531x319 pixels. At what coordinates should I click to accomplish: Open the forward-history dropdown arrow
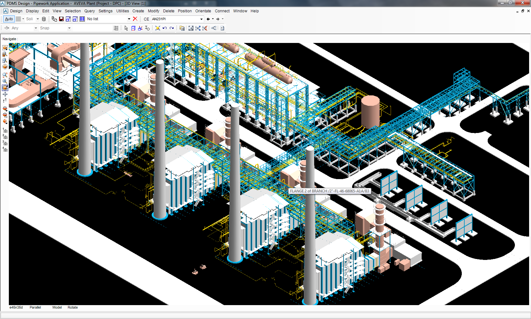pos(223,19)
